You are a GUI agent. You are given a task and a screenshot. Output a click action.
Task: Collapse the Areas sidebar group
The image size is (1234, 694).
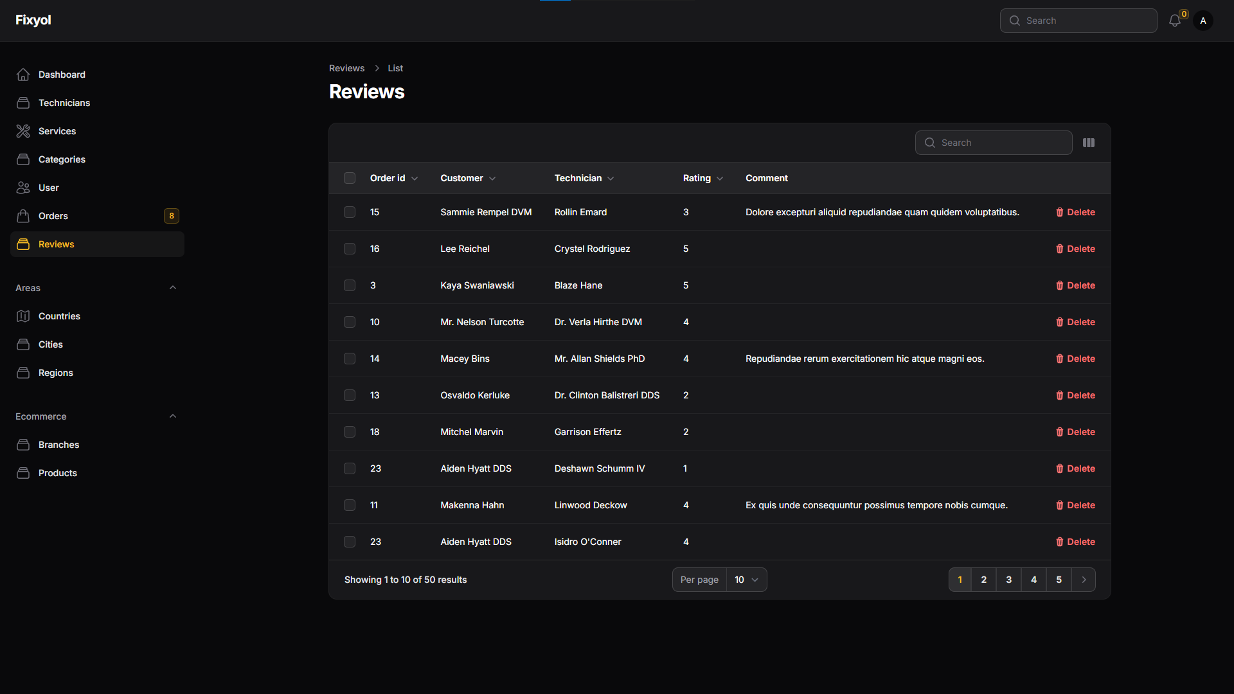click(x=173, y=288)
